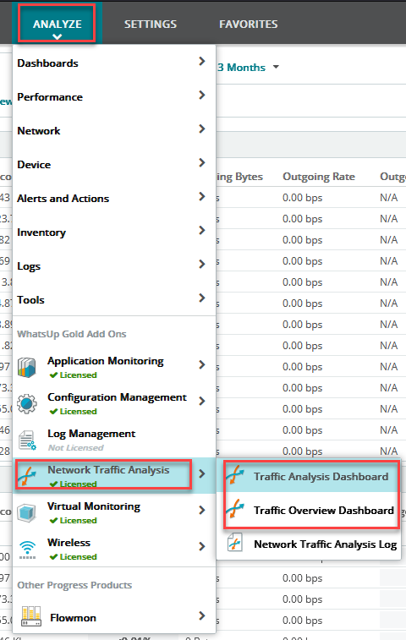Click the Network Traffic Analysis icon
Image resolution: width=406 pixels, height=640 pixels.
[x=27, y=475]
